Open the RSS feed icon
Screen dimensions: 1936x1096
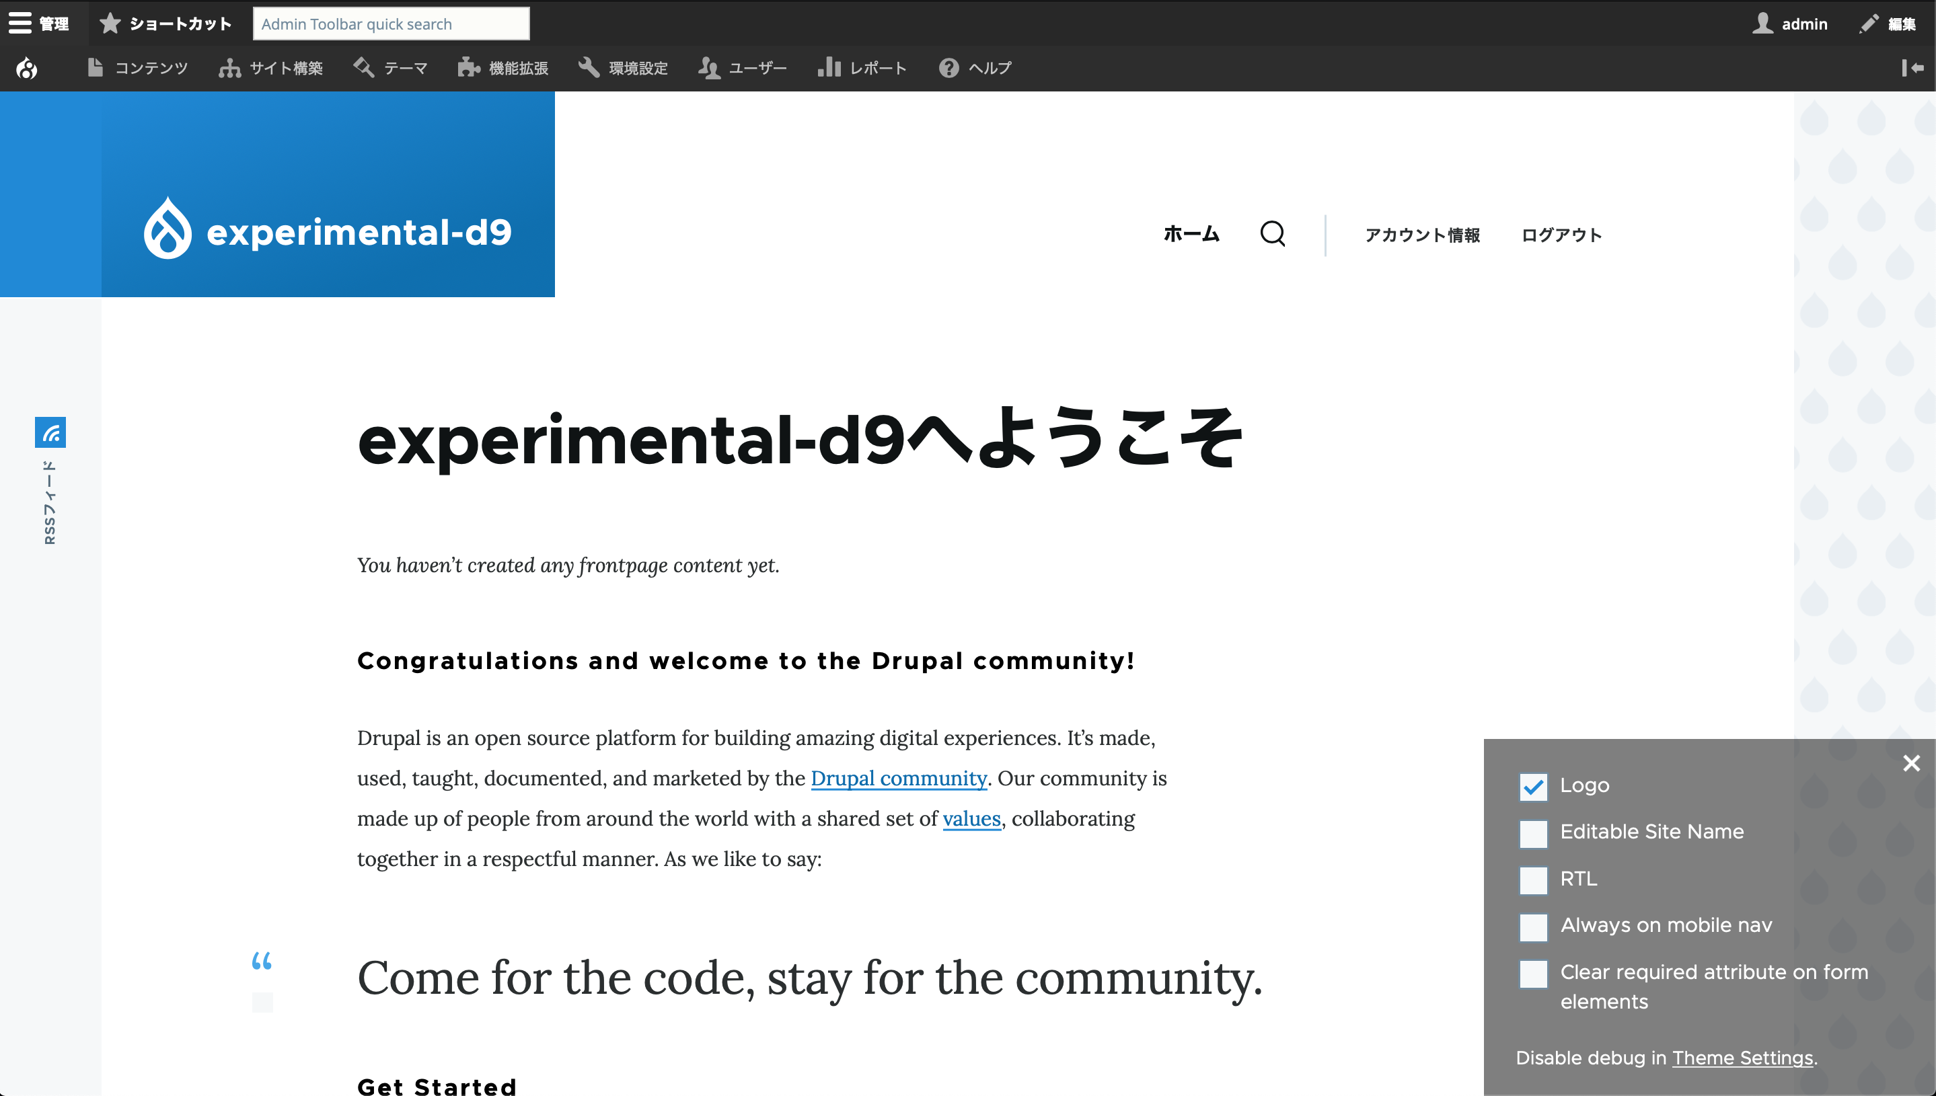click(50, 432)
